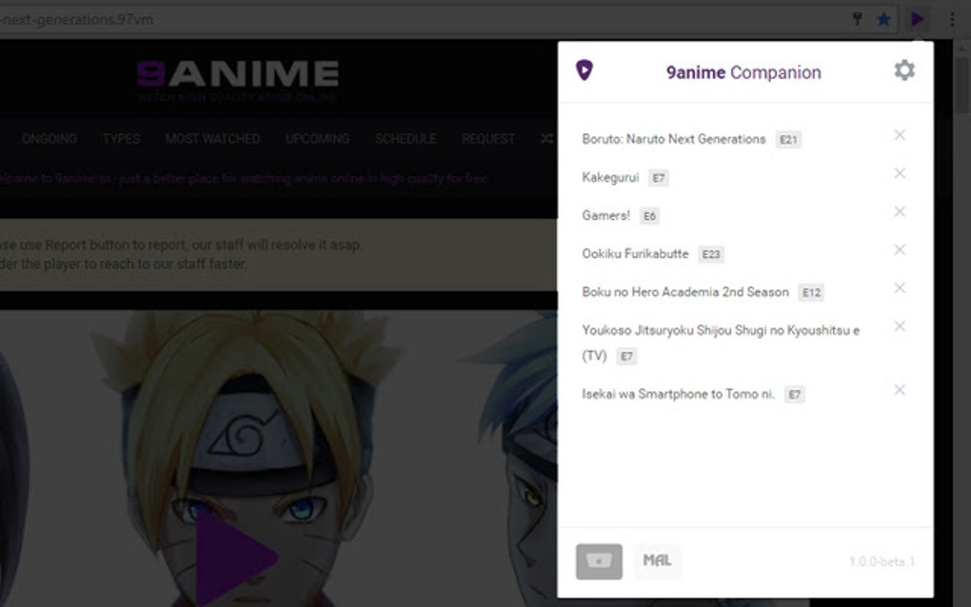Remove Kakegurui from the watch list
Image resolution: width=971 pixels, height=607 pixels.
pos(900,173)
